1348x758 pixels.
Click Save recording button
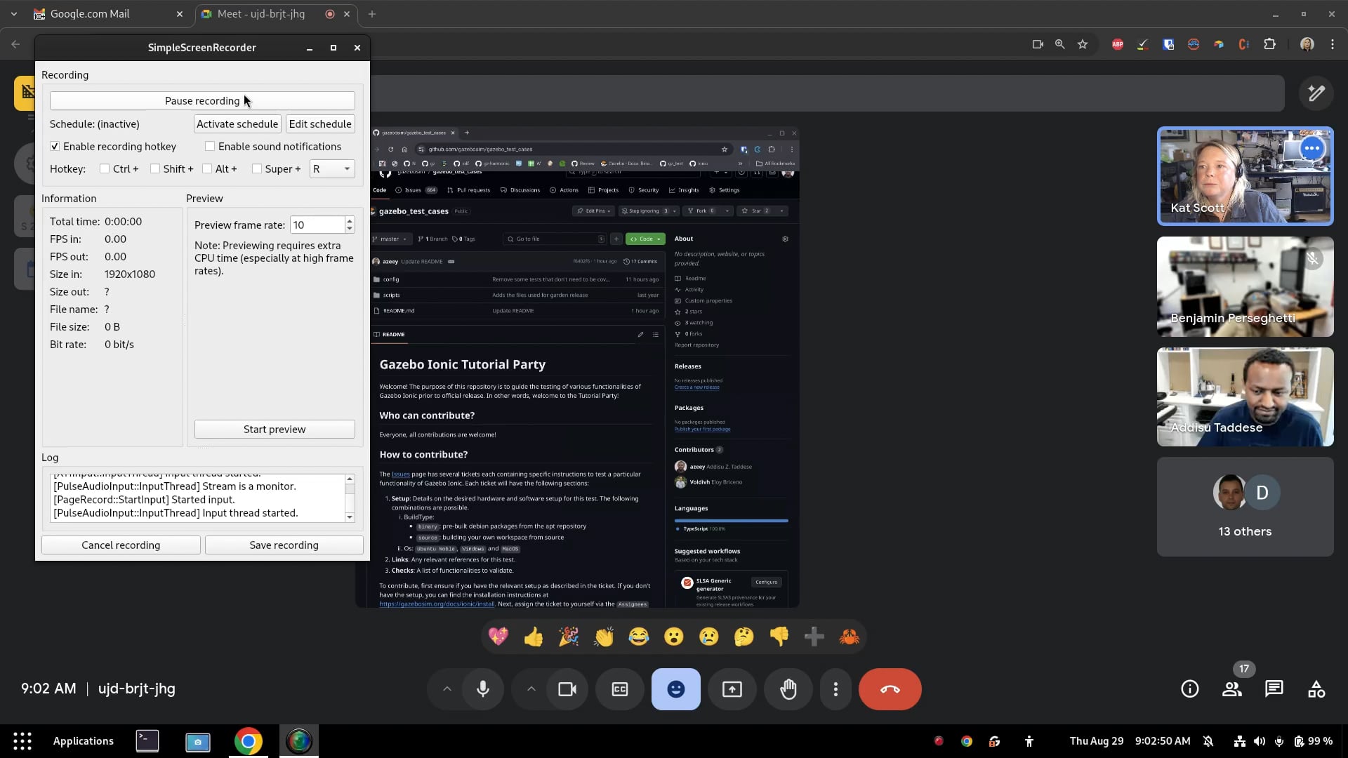(284, 545)
